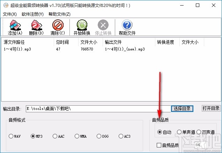Click file size value 766570
222x153 pixels.
(x=87, y=49)
